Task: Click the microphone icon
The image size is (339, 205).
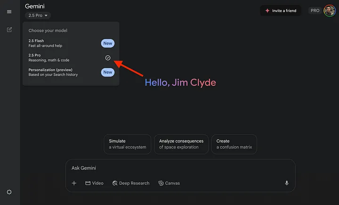Action: point(287,183)
